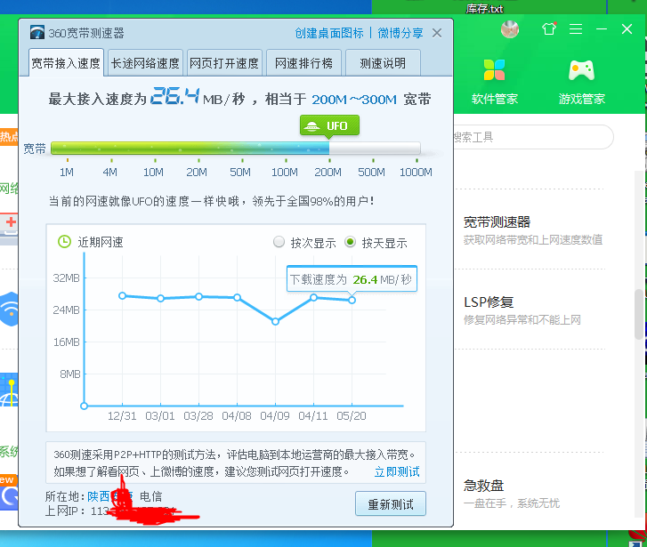Switch to 网页打开速度 tab
This screenshot has height=547, width=647.
[x=224, y=62]
